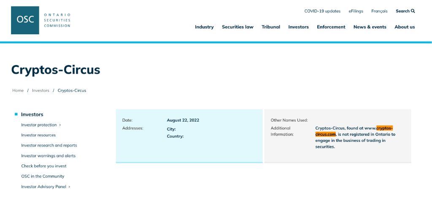Open Investor protection in sidebar

pyautogui.click(x=39, y=125)
